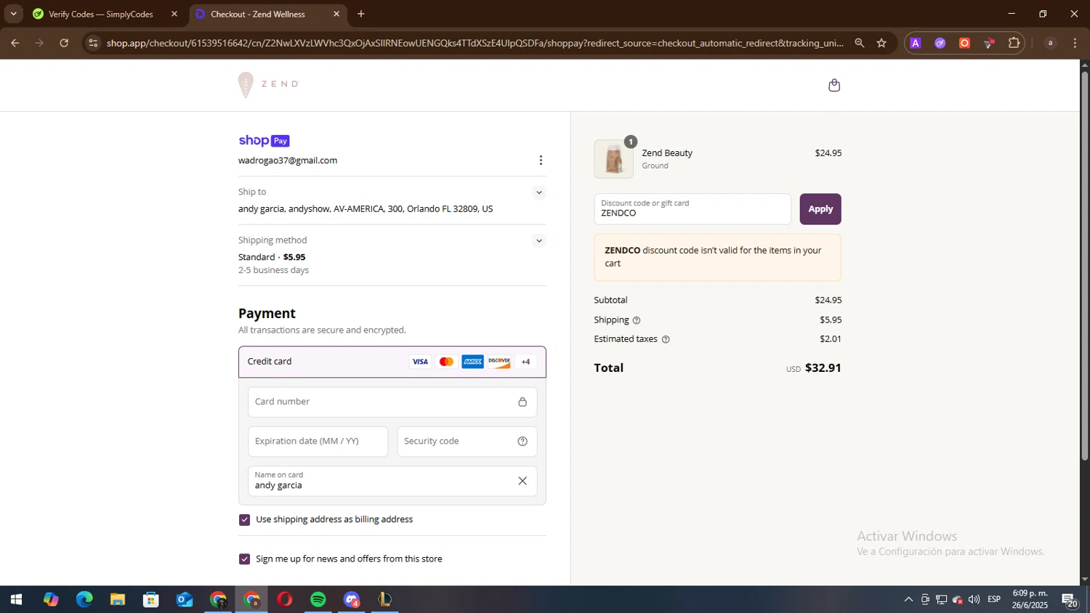Image resolution: width=1090 pixels, height=613 pixels.
Task: Click the Total $32.91 amount
Action: [x=823, y=368]
